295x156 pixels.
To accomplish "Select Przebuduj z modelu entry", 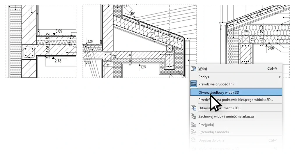I will 236,132.
